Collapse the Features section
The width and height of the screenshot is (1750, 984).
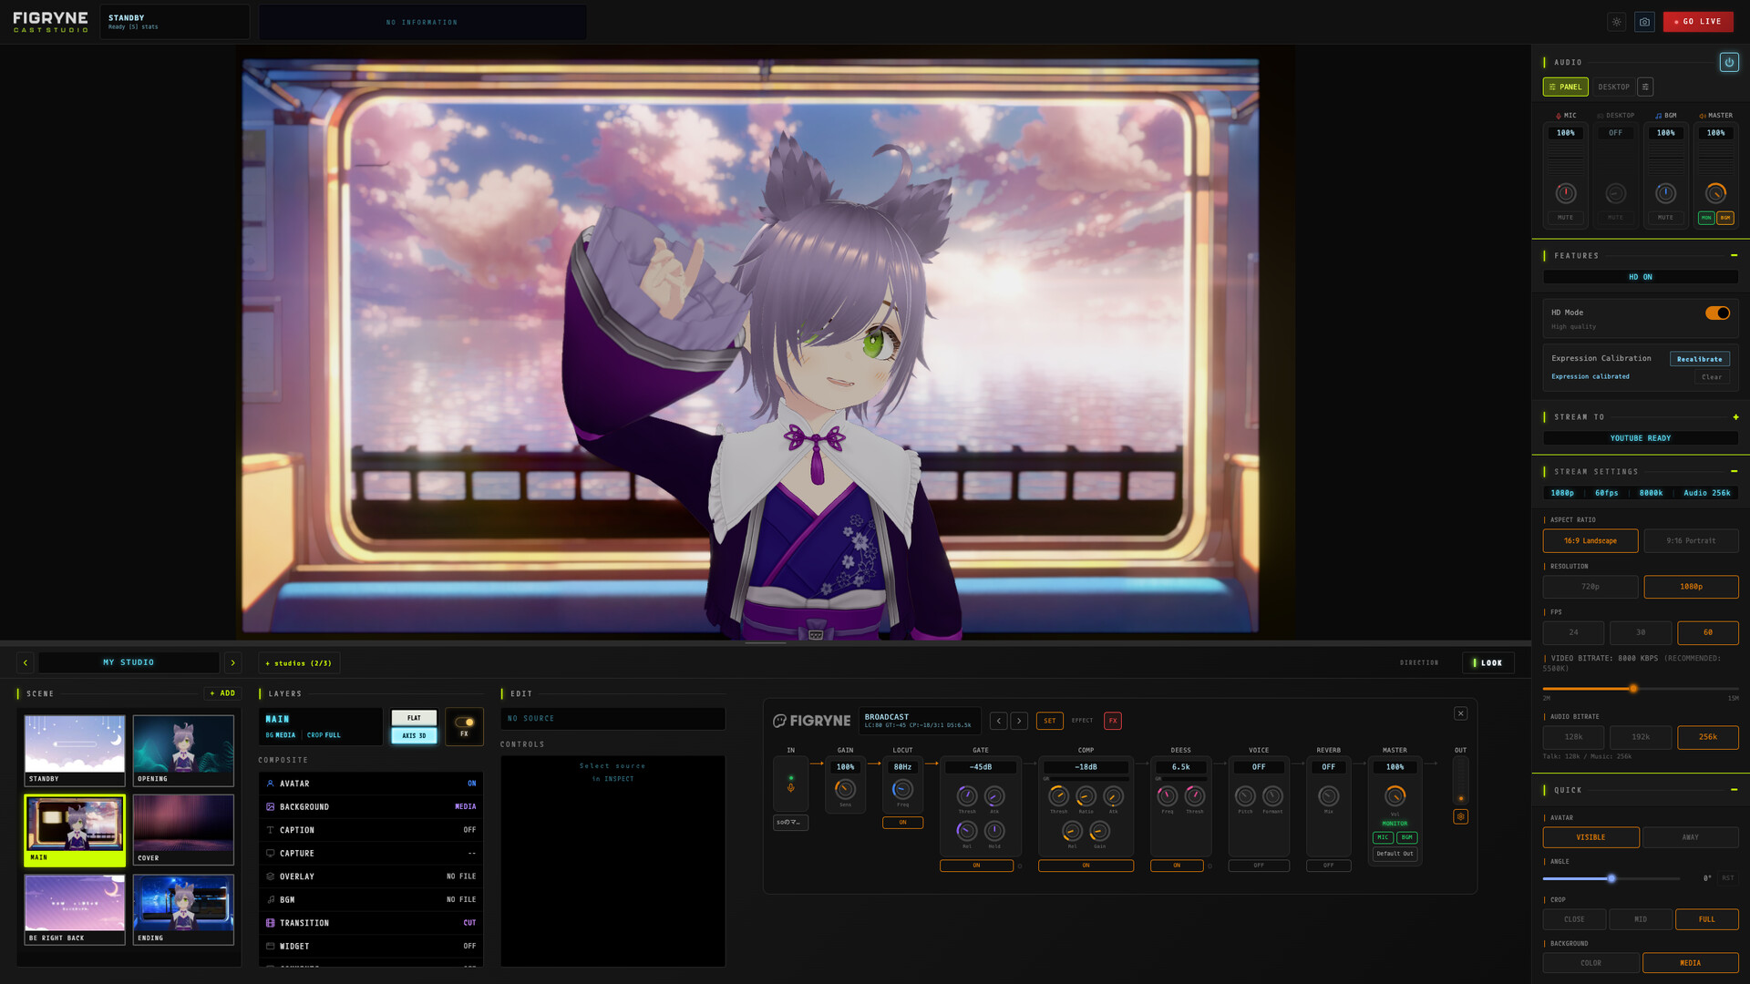(x=1734, y=255)
